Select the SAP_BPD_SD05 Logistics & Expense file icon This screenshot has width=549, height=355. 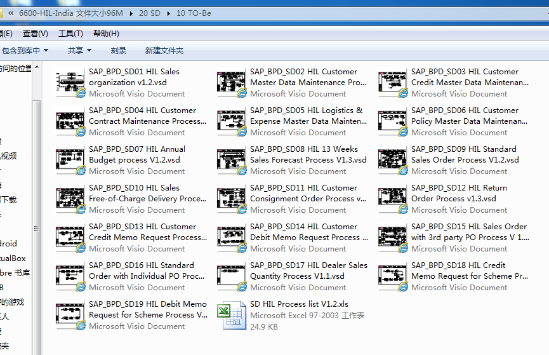[232, 121]
